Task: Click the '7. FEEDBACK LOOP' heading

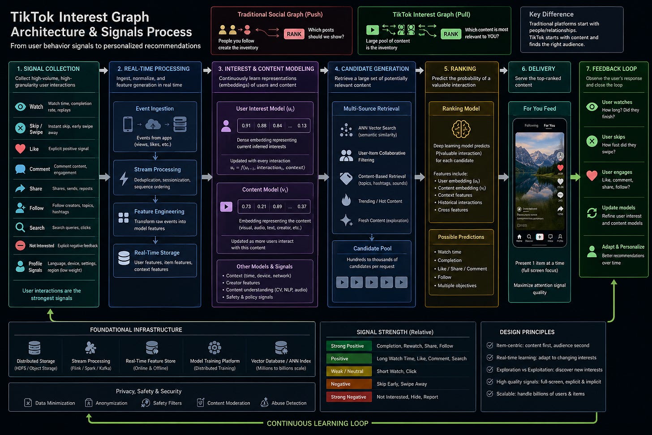Action: click(x=611, y=69)
